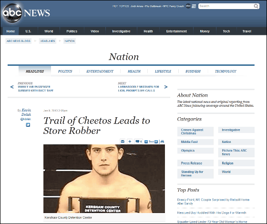This screenshot has width=267, height=224.
Task: Open the Investigative nav tab
Action: [121, 31]
